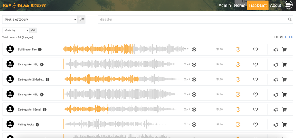The width and height of the screenshot is (296, 138).
Task: Click GO next to category selector
Action: [x=81, y=20]
